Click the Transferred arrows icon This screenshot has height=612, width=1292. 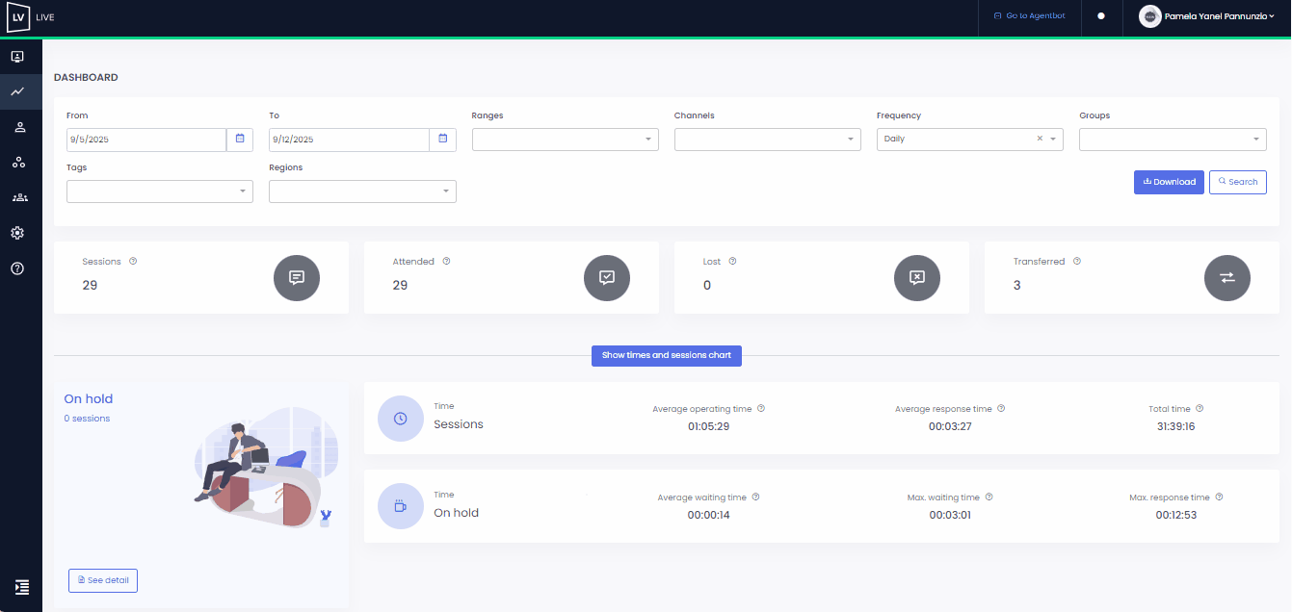click(1227, 277)
